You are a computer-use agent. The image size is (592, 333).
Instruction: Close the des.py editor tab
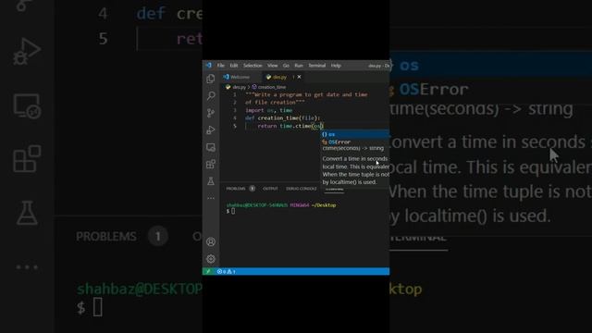coord(299,77)
